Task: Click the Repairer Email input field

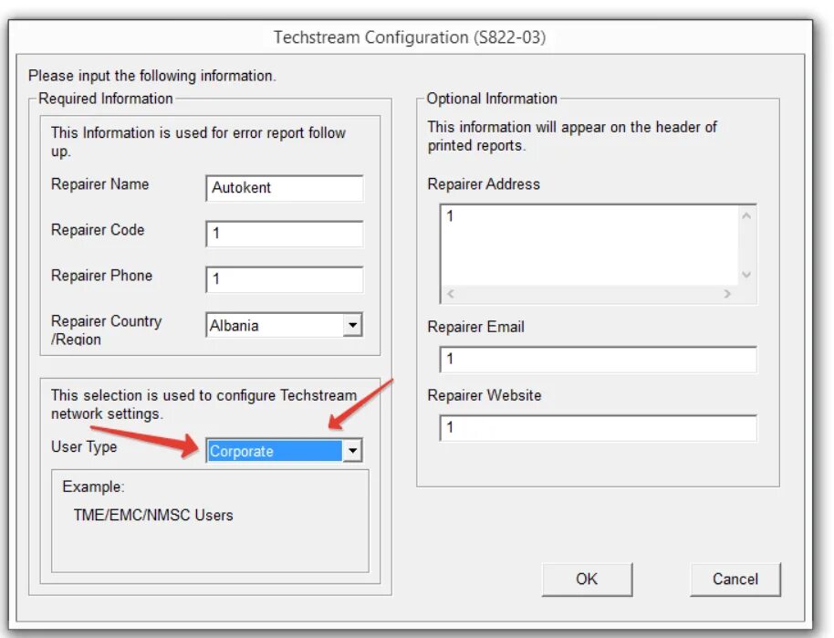Action: coord(598,360)
